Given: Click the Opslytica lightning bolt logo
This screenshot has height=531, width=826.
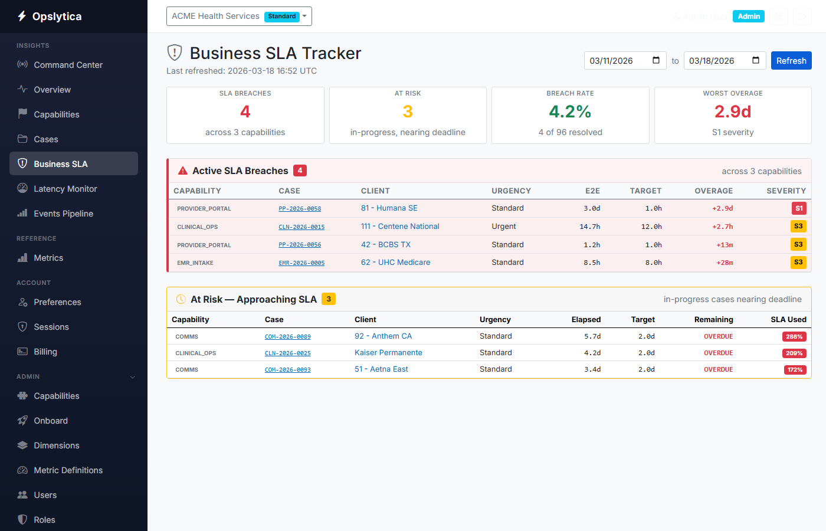Looking at the screenshot, I should (x=22, y=16).
